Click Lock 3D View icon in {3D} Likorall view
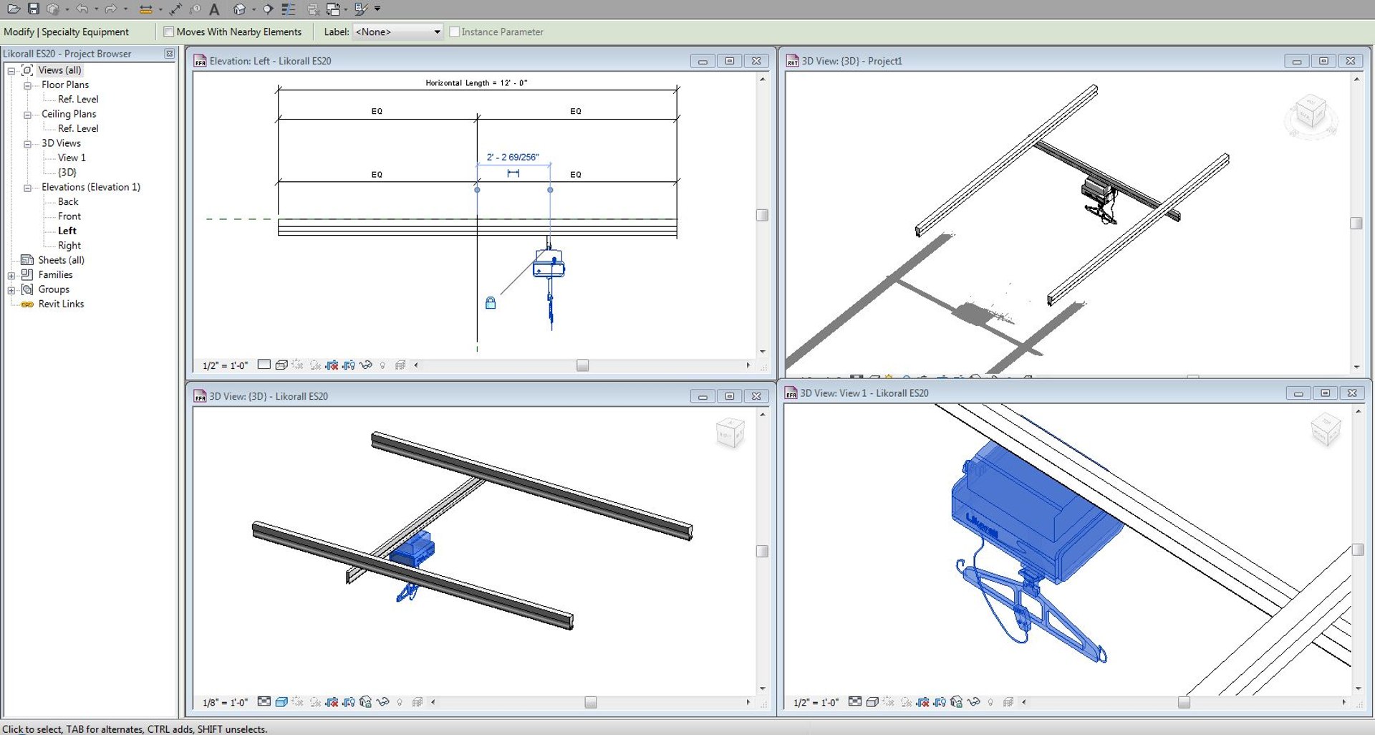The width and height of the screenshot is (1375, 735). point(366,701)
